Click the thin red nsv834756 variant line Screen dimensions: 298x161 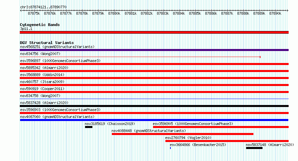140,57
